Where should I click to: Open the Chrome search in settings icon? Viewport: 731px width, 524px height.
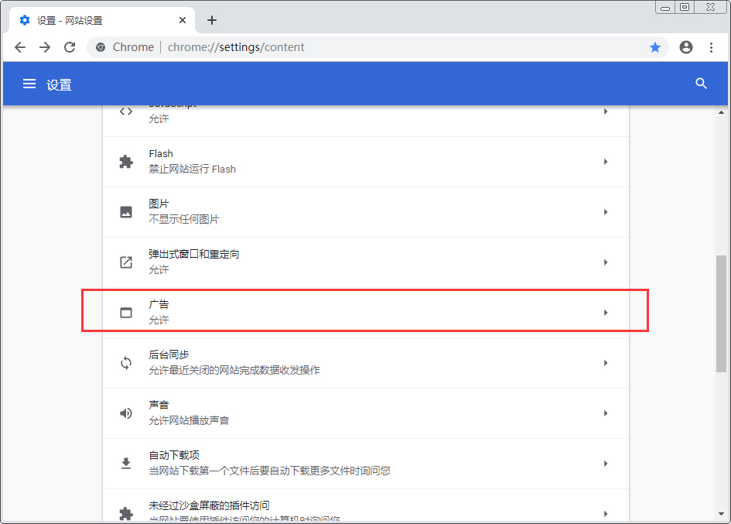click(x=701, y=84)
